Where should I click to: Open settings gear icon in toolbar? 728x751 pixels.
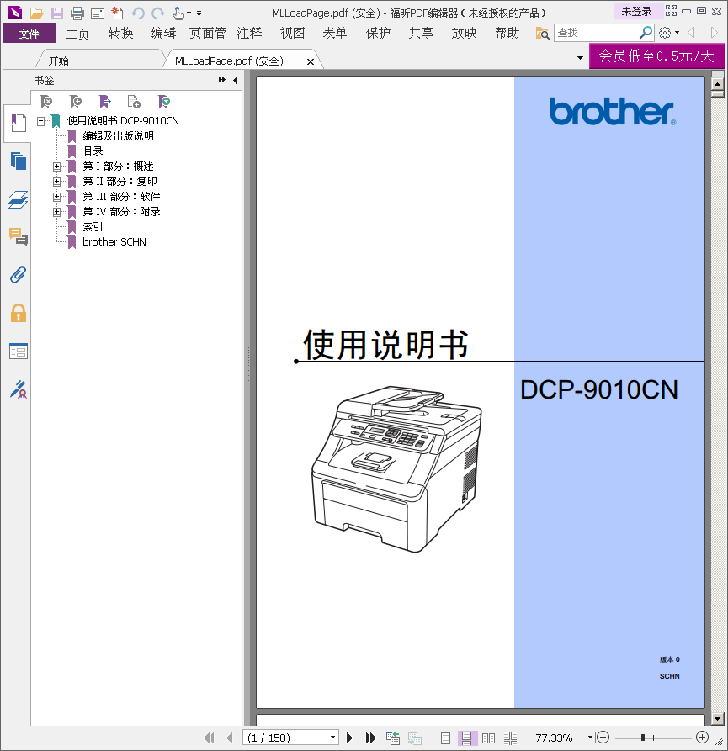(x=665, y=33)
